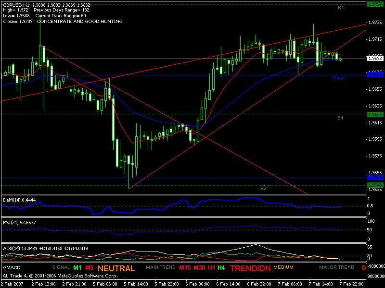The image size is (385, 288).
Task: Click the '5 Feb 06:00' time axis label
Action: (105, 284)
